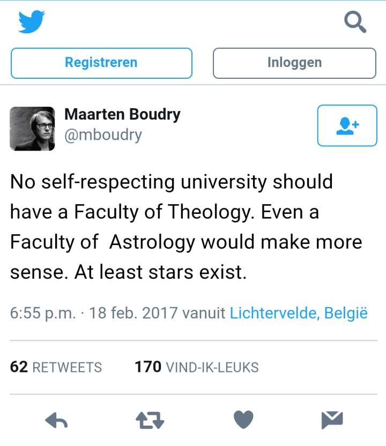
Task: Click the name Maarten Boudry
Action: [x=122, y=114]
